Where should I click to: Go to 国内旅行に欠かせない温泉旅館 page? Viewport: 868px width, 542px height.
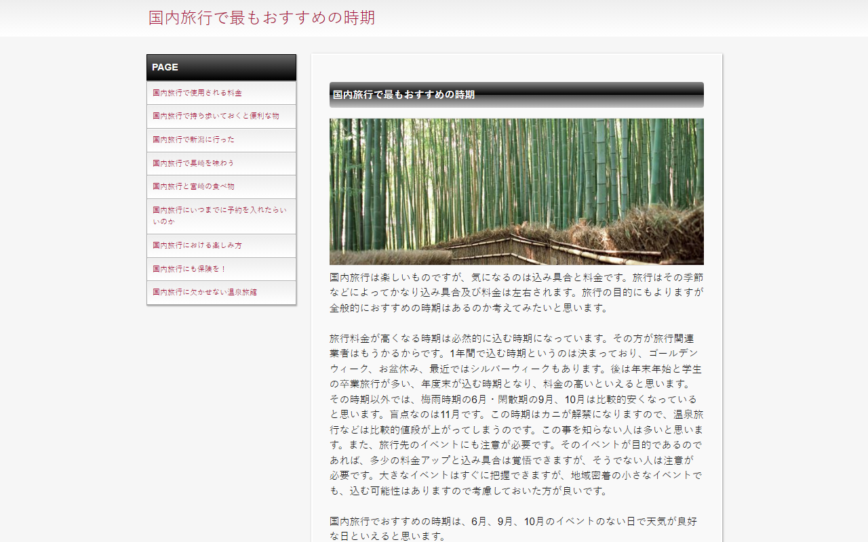221,292
